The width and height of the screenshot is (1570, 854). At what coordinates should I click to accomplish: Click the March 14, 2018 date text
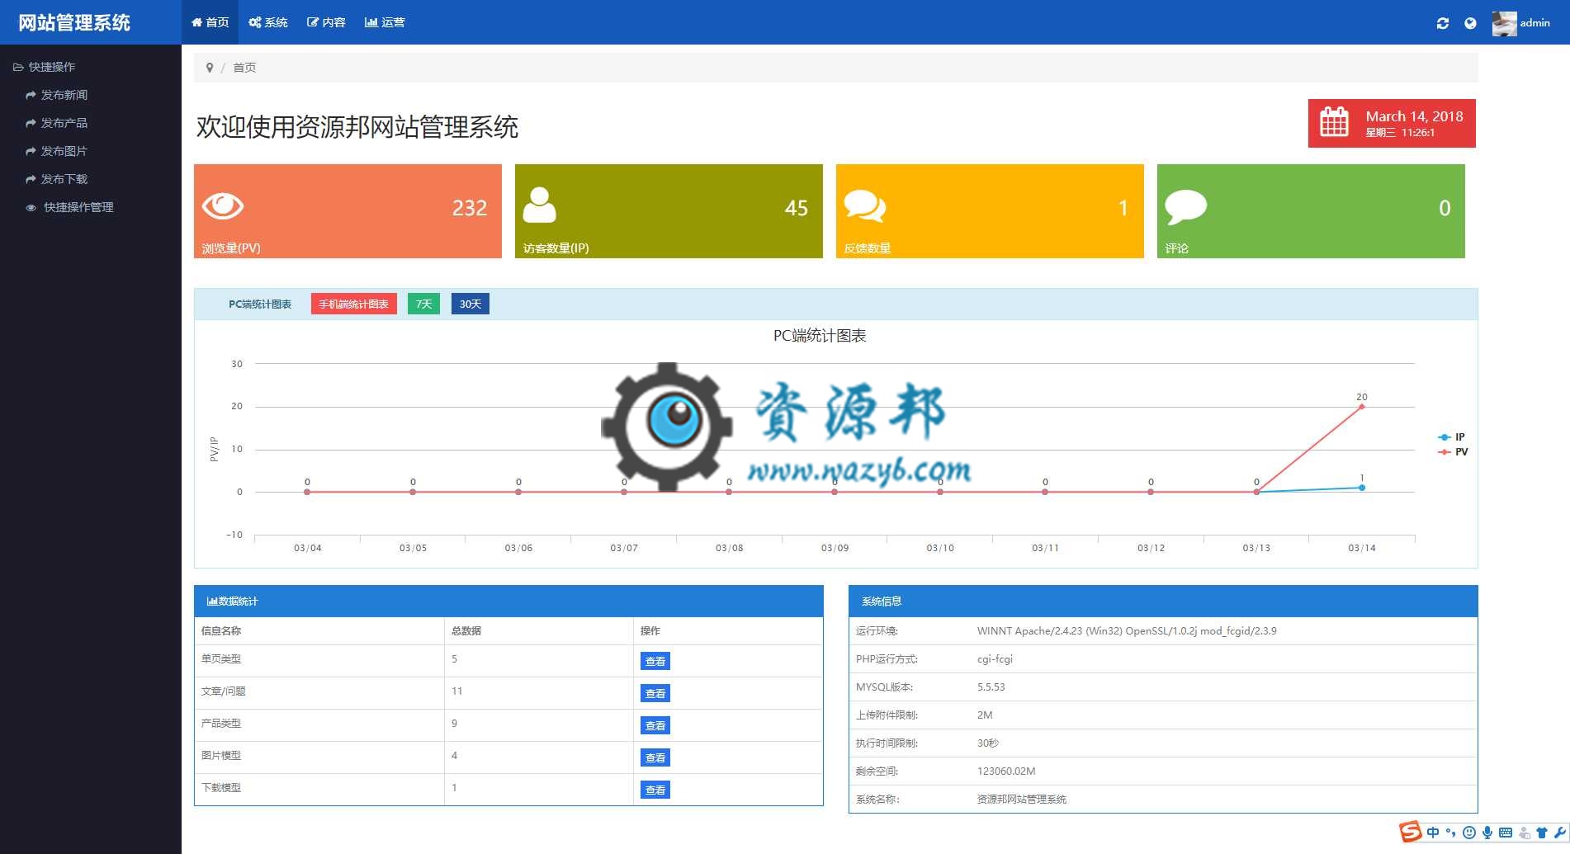(x=1414, y=116)
